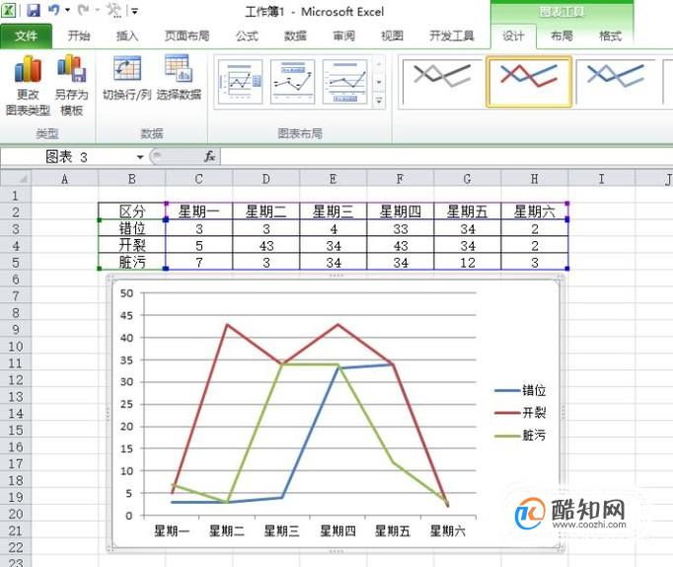Apply the gray chart style
The height and width of the screenshot is (567, 673).
click(x=441, y=82)
